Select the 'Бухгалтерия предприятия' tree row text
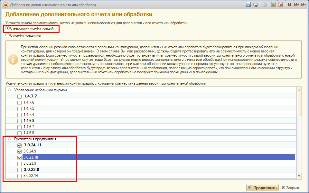 click(35, 139)
